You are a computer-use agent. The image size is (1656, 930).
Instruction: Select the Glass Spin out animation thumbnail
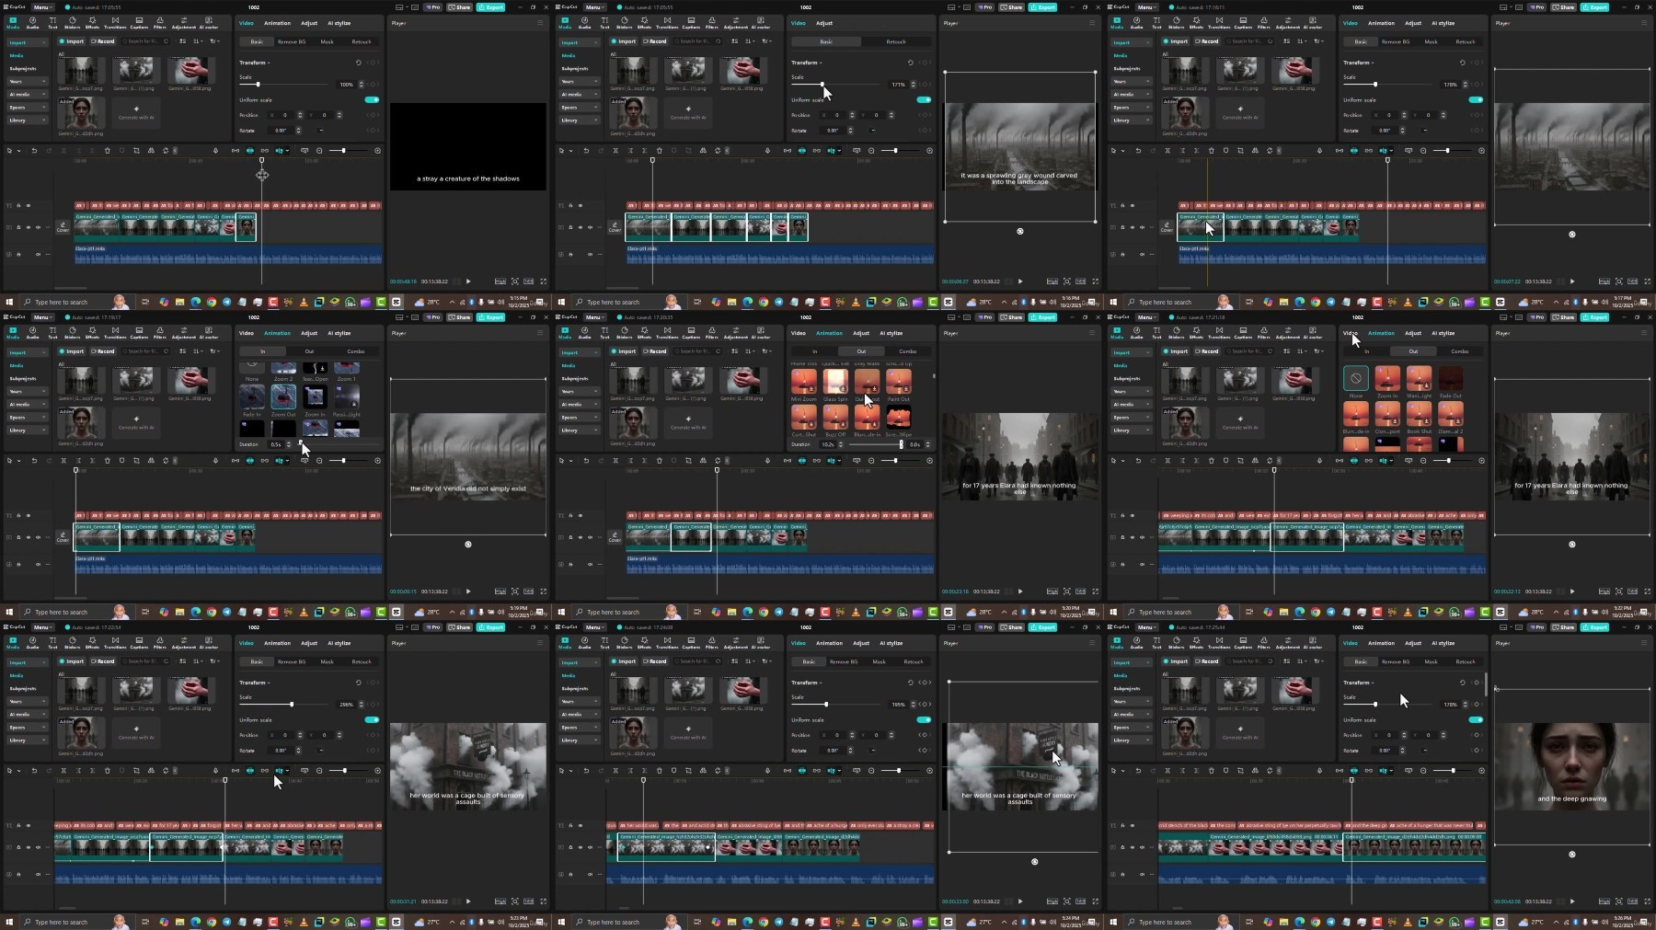835,381
